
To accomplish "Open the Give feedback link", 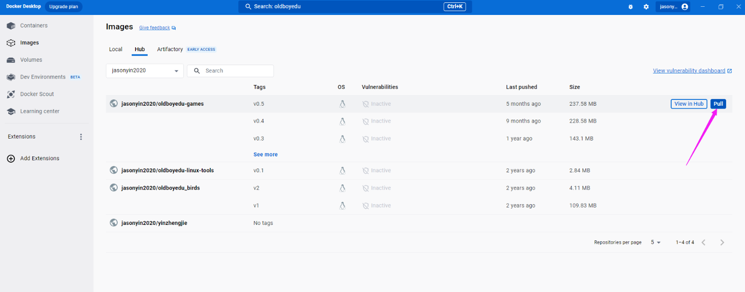I will tap(154, 28).
